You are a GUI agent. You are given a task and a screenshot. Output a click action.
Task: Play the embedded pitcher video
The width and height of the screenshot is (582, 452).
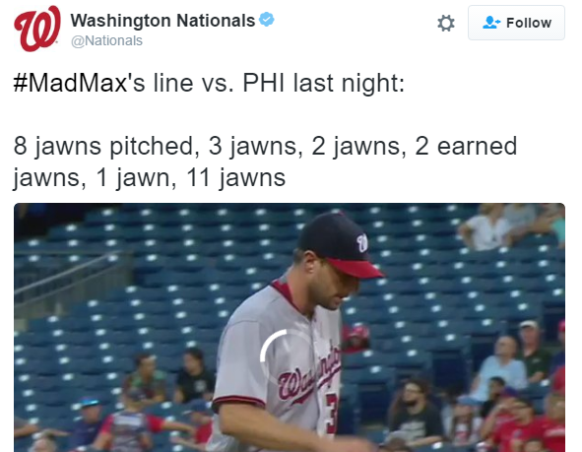pyautogui.click(x=290, y=327)
